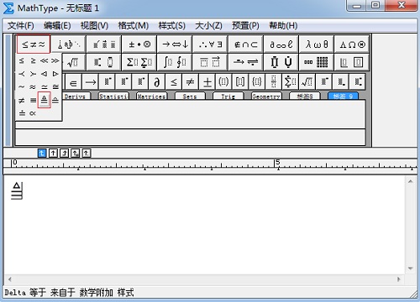Insert square brackets template from small bar

pyautogui.click(x=240, y=82)
